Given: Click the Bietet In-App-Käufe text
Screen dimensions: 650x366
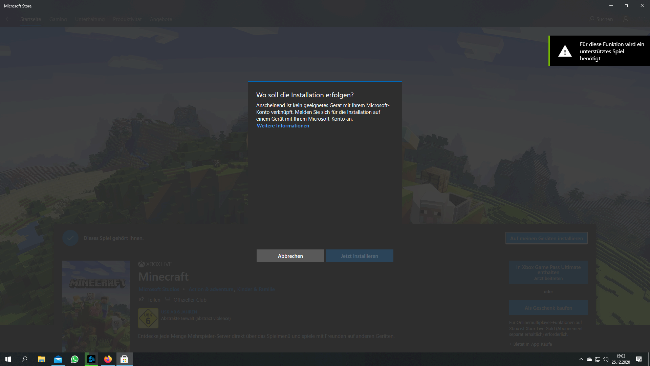Looking at the screenshot, I should [530, 344].
